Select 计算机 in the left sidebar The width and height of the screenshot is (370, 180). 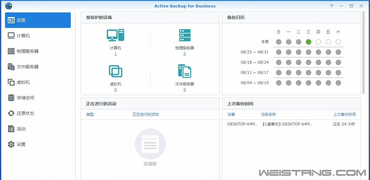pos(23,36)
